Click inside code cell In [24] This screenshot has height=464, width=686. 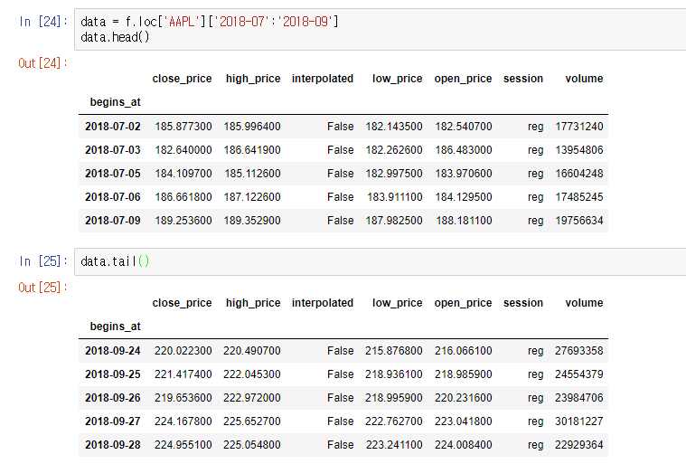(380, 29)
